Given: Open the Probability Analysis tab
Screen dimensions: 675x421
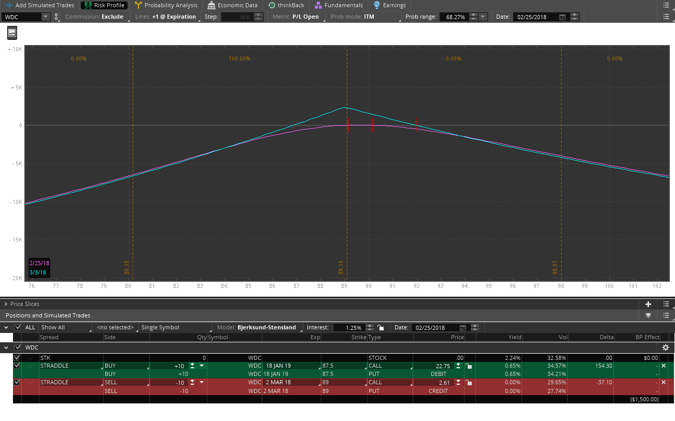Looking at the screenshot, I should [x=166, y=5].
